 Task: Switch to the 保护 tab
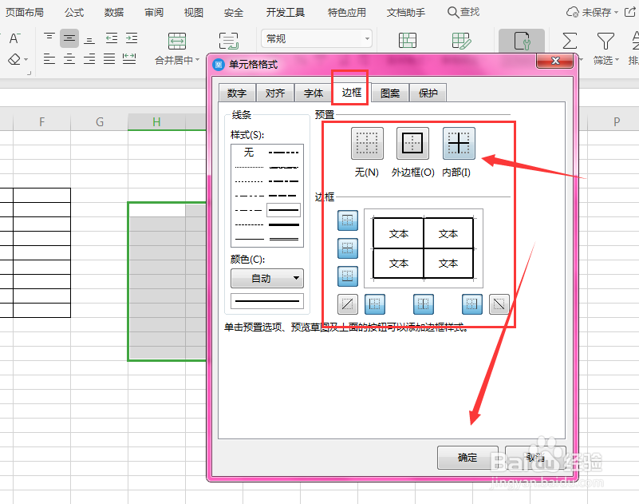pos(428,93)
